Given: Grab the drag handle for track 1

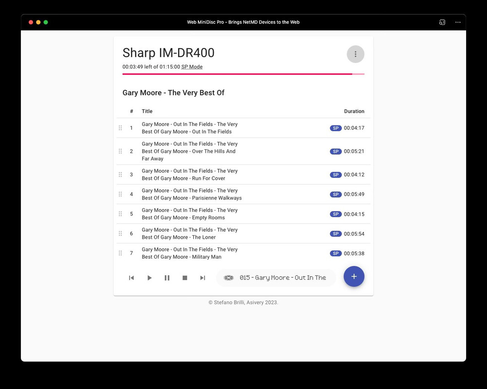Looking at the screenshot, I should coord(120,128).
